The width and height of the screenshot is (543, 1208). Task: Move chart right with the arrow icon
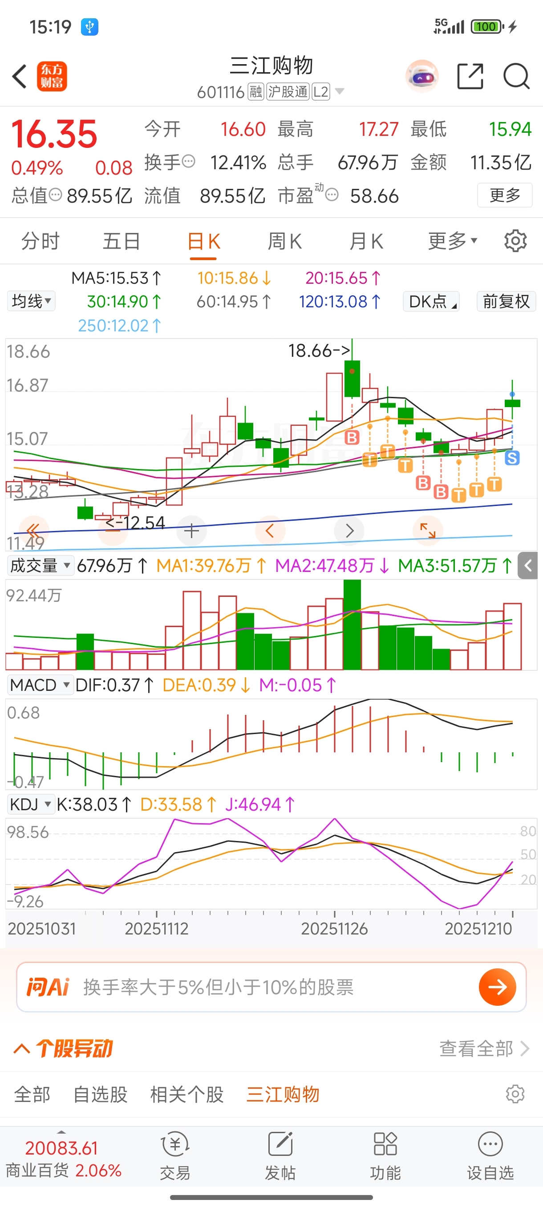point(349,531)
